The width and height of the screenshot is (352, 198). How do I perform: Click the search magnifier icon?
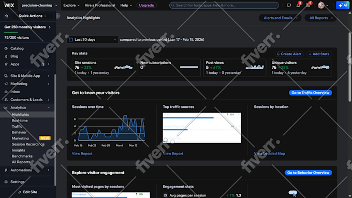(x=172, y=5)
